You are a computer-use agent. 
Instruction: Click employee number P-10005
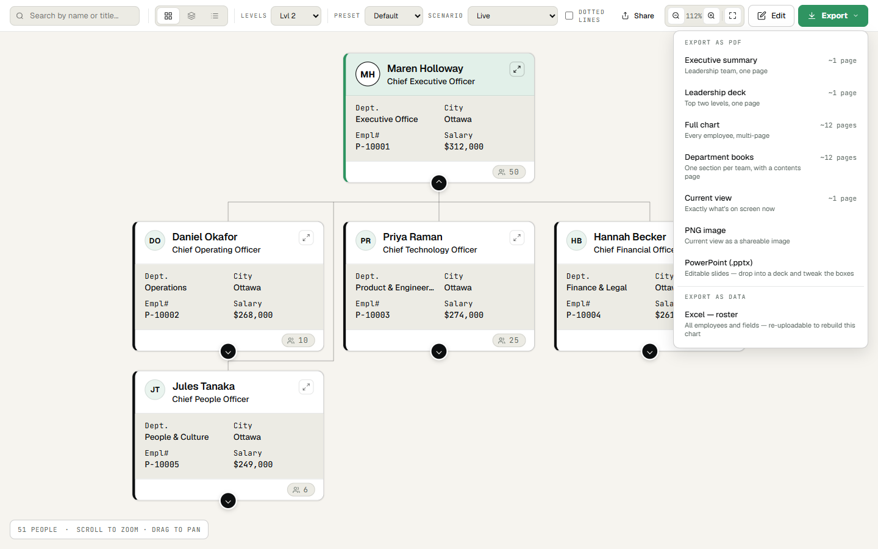click(162, 465)
